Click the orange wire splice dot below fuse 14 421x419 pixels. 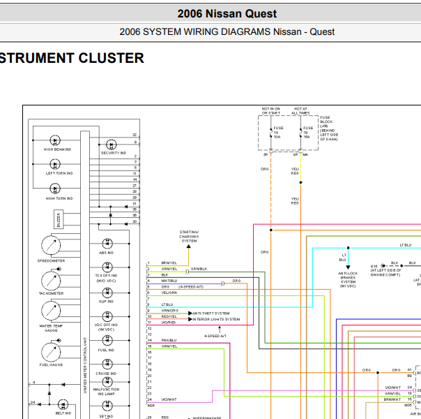(x=271, y=230)
